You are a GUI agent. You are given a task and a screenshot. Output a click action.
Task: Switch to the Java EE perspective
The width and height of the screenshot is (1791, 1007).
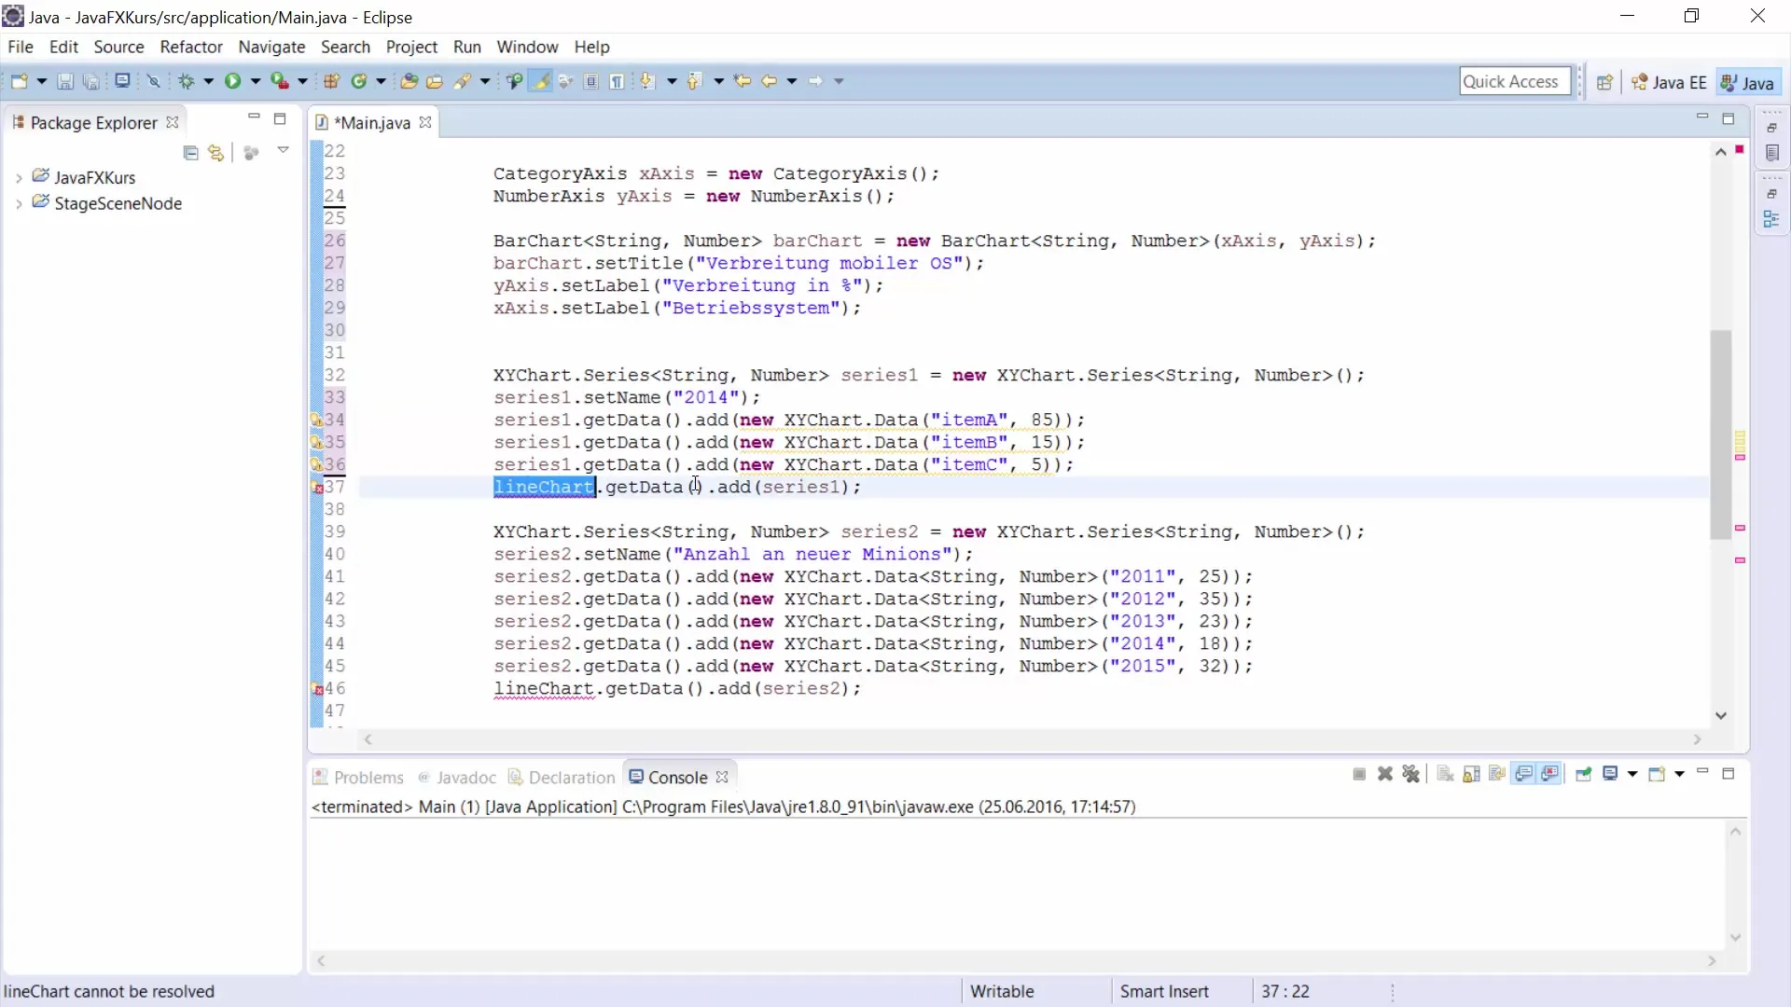[1670, 82]
